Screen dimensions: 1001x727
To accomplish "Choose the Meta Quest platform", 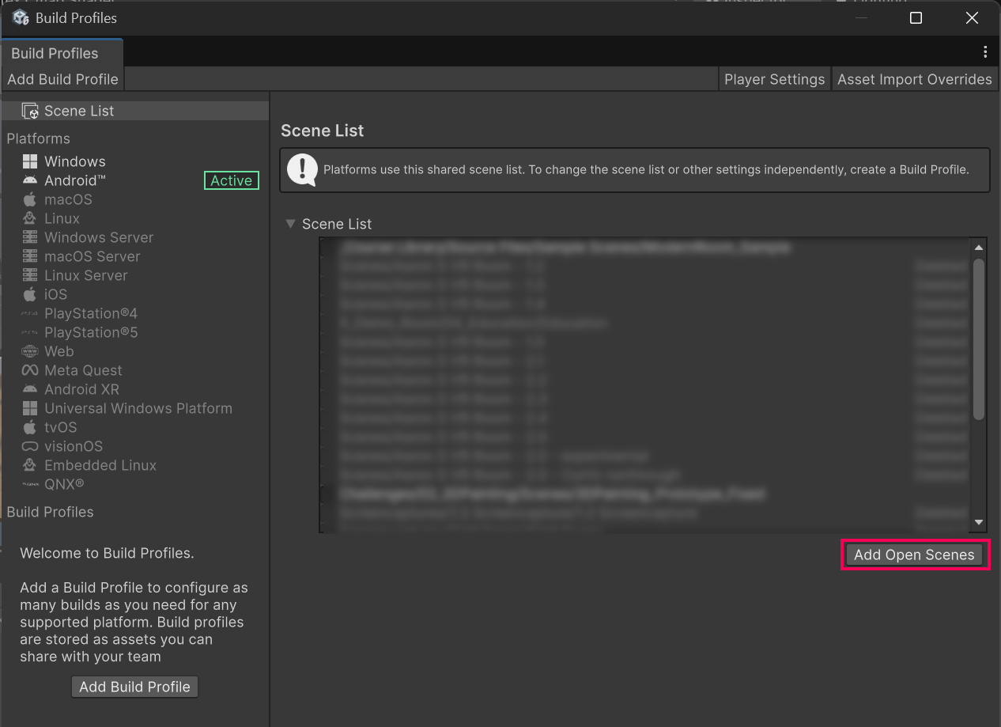I will click(83, 370).
